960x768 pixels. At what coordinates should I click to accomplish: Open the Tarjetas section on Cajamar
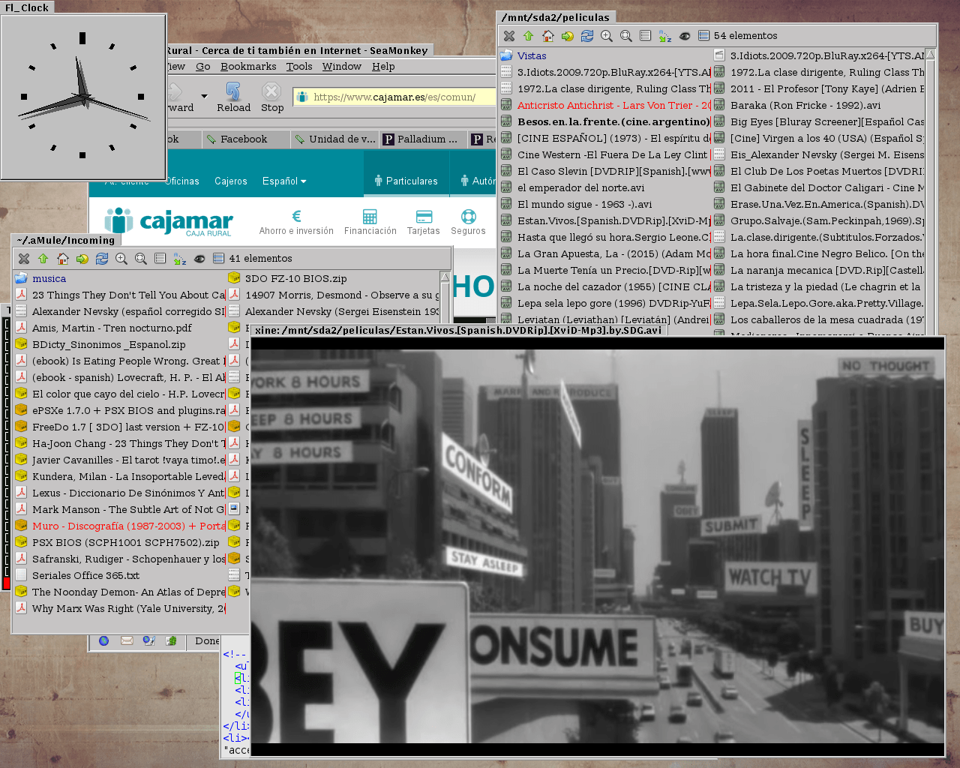click(424, 222)
